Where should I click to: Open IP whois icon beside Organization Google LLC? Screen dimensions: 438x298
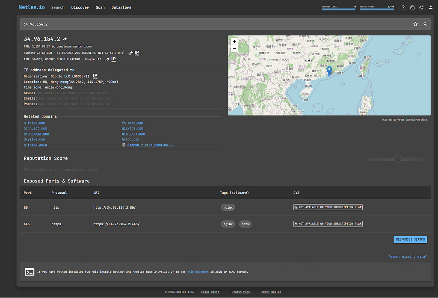coord(95,76)
